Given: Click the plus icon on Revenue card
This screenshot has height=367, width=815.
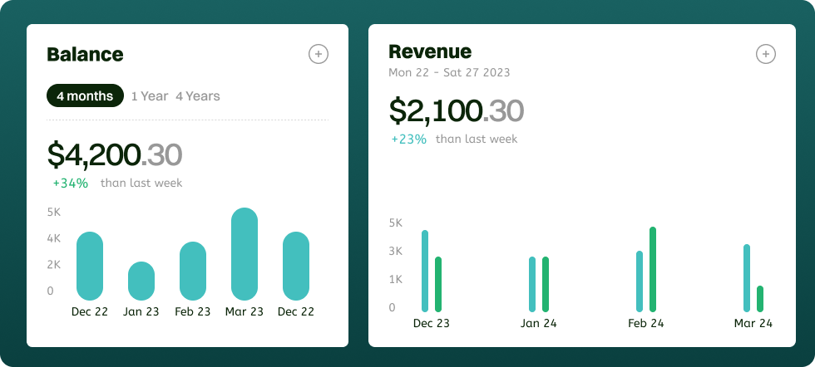Looking at the screenshot, I should (765, 54).
